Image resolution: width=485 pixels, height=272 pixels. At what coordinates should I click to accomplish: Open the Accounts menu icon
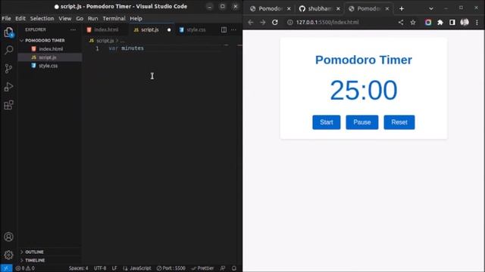click(x=8, y=236)
